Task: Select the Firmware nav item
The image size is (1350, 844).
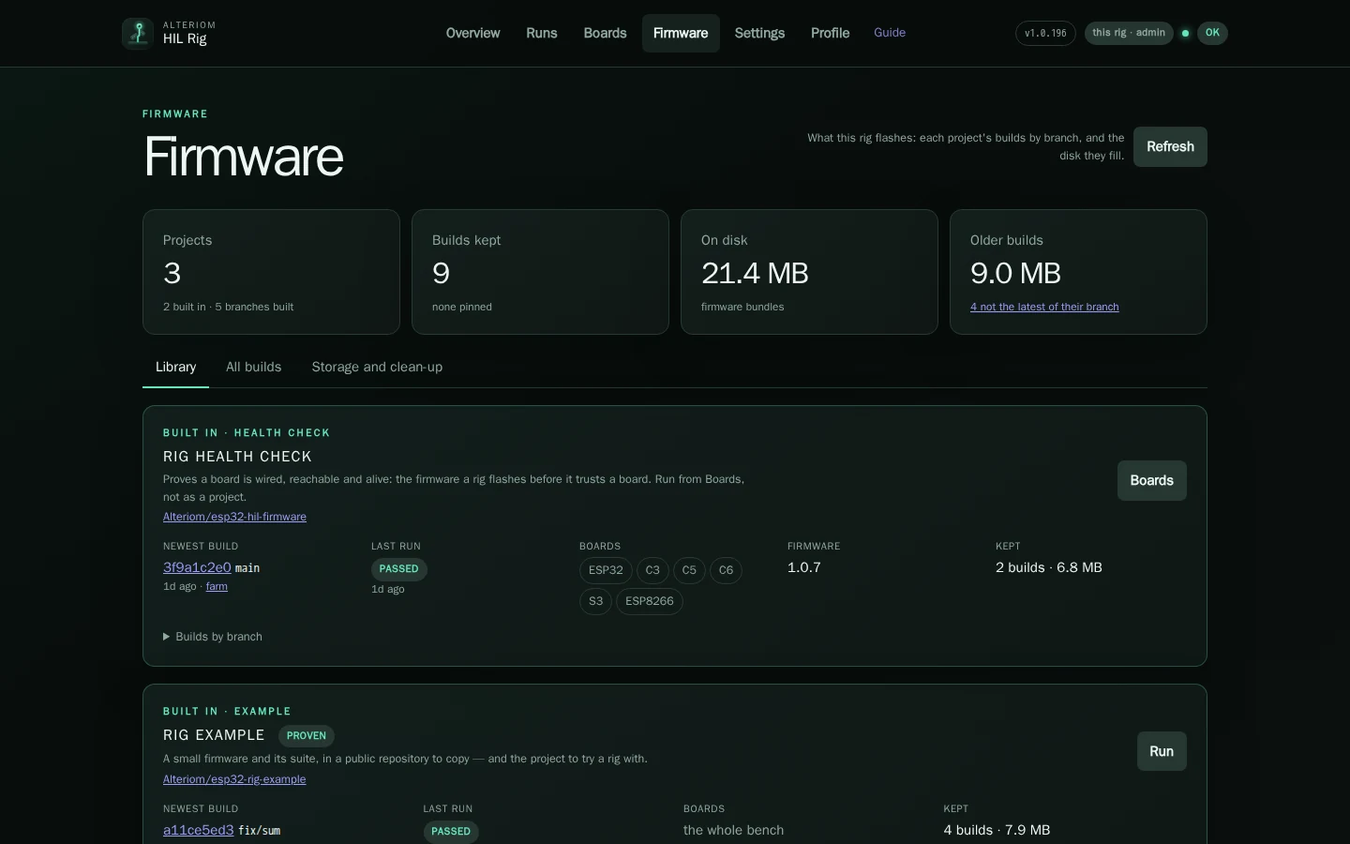Action: [681, 33]
